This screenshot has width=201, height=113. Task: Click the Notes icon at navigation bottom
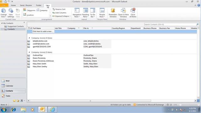tap(14, 101)
